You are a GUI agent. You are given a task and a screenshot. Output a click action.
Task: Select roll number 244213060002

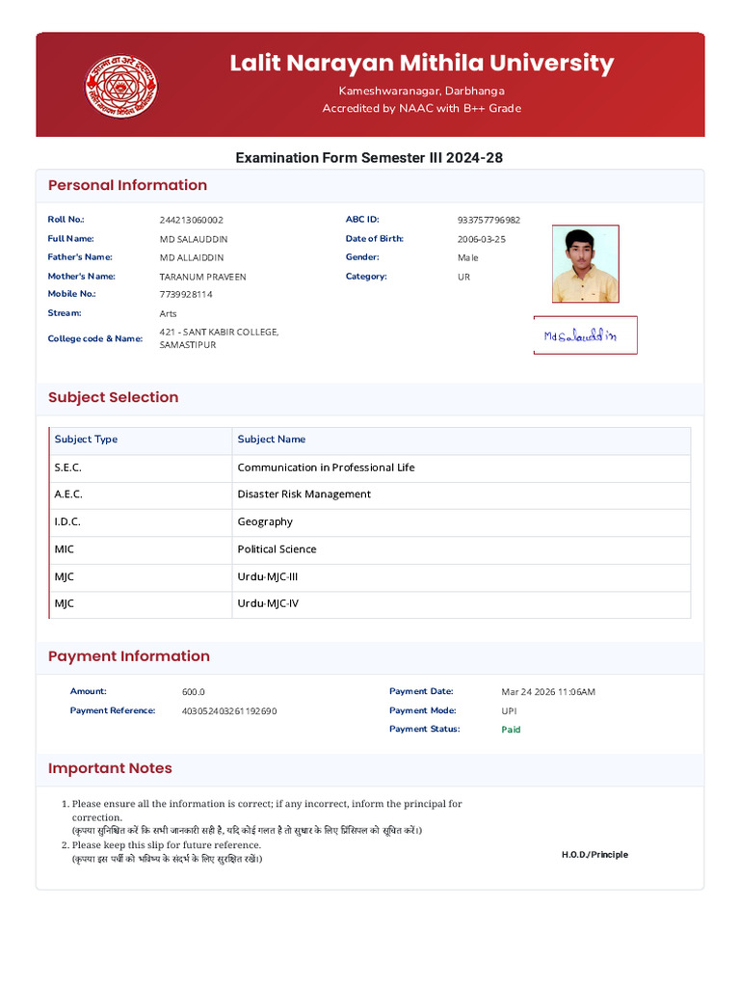point(192,220)
